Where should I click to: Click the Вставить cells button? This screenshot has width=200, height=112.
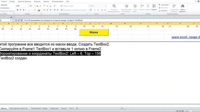[142, 8]
